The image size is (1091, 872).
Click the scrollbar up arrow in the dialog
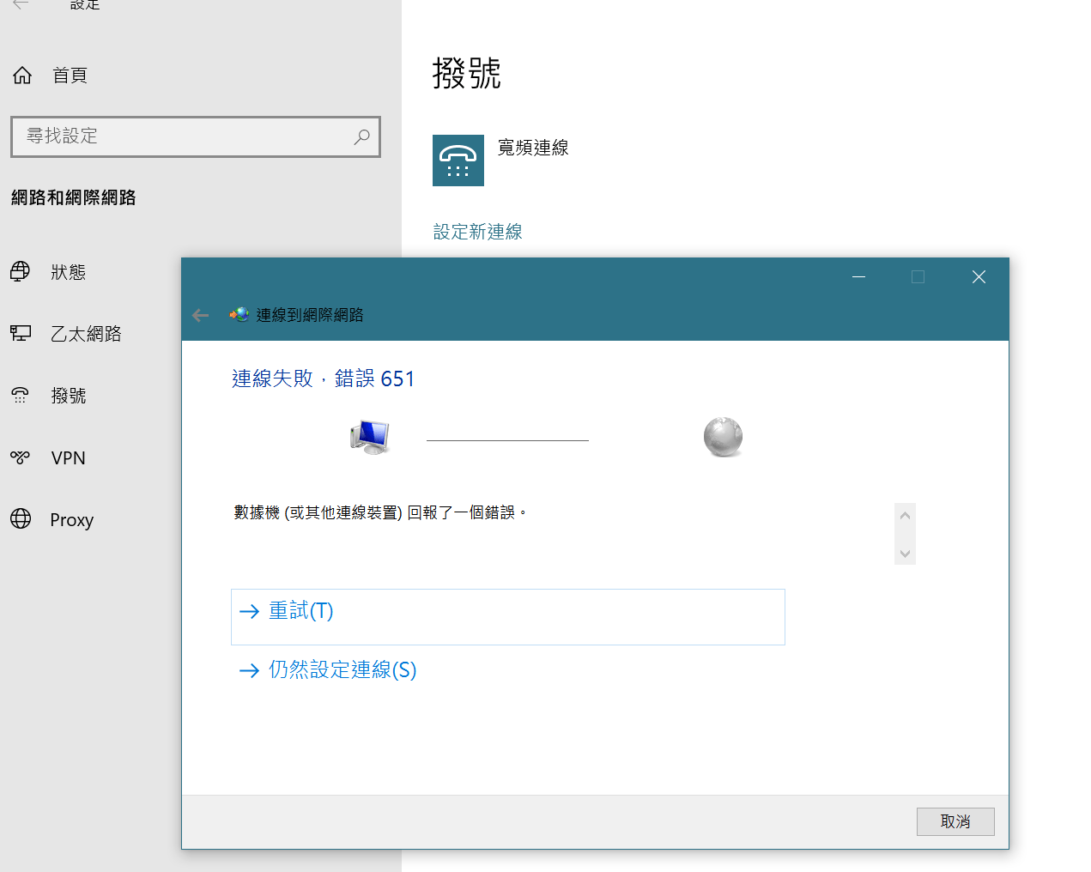pyautogui.click(x=905, y=514)
